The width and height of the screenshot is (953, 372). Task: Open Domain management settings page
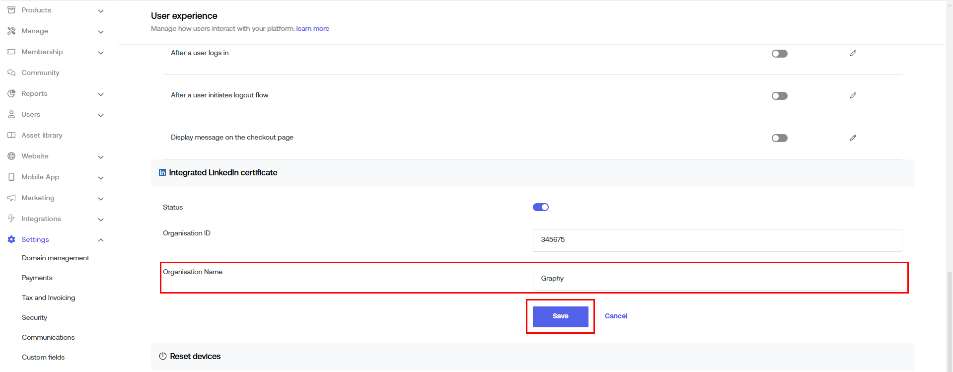(x=56, y=258)
